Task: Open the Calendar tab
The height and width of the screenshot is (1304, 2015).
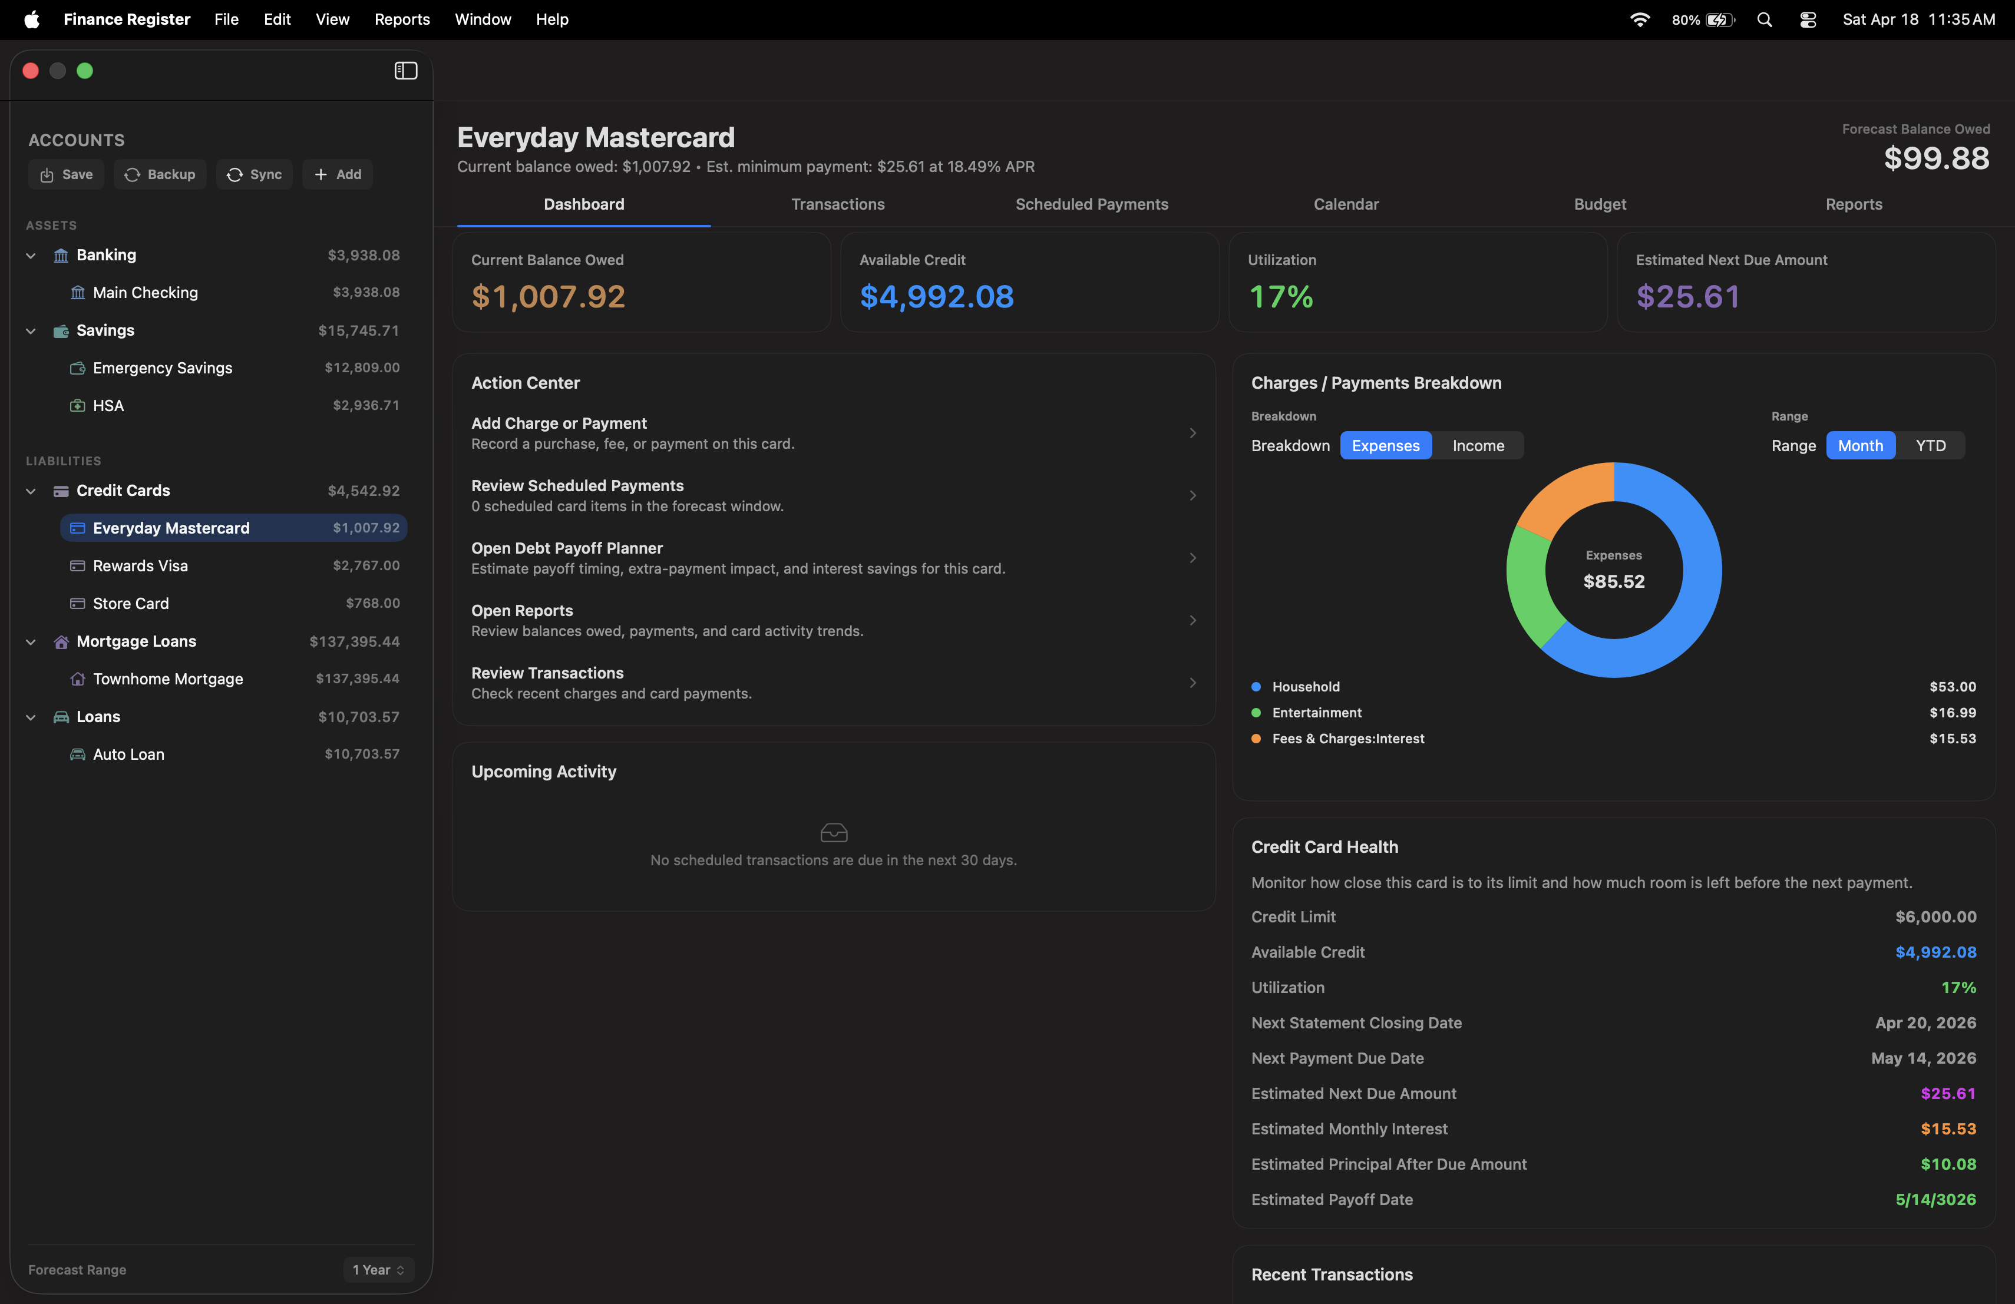Action: [1345, 204]
